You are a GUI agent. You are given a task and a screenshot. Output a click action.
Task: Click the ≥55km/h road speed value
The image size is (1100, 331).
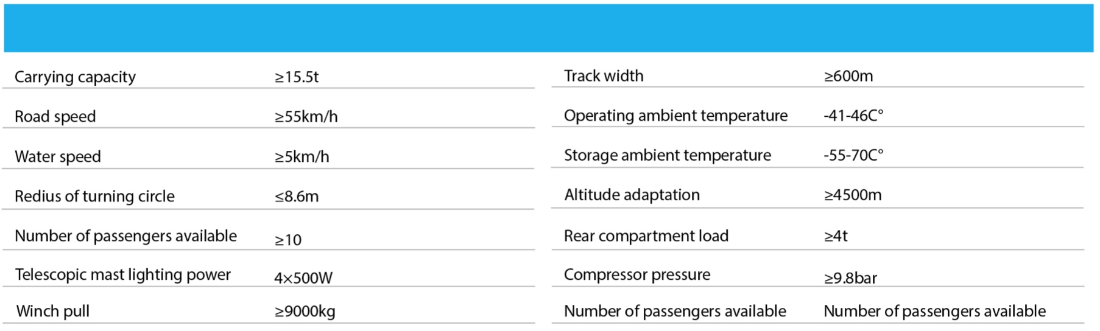(x=306, y=117)
